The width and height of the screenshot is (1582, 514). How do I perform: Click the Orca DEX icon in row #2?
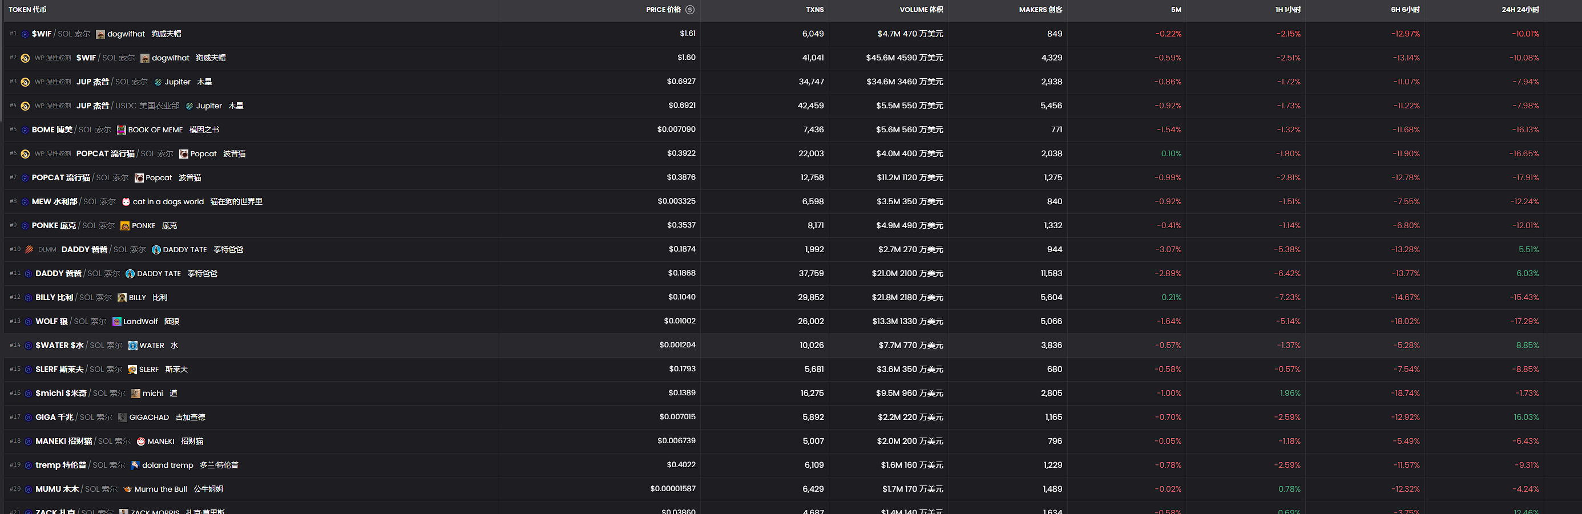(25, 58)
